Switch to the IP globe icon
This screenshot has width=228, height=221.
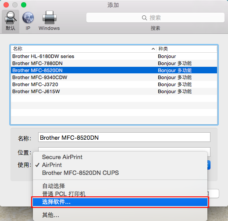point(28,18)
